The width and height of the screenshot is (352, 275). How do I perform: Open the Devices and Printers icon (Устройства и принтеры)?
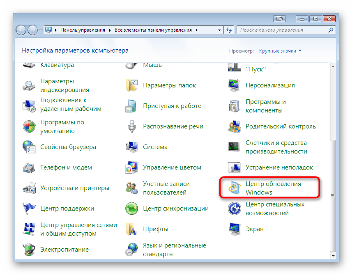29,188
